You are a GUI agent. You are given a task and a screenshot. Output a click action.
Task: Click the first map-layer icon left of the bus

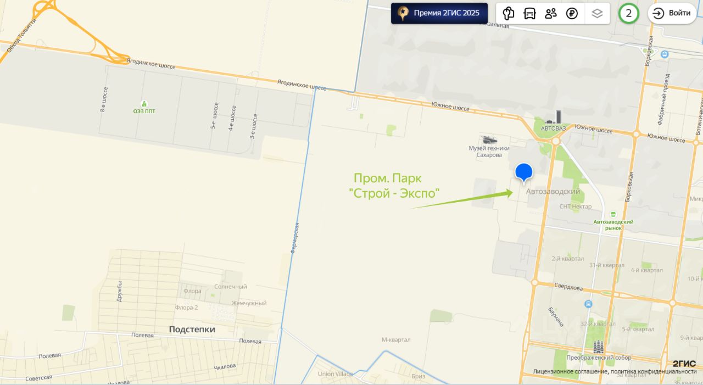[x=509, y=14]
